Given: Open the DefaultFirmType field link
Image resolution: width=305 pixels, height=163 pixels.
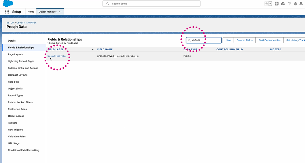Looking at the screenshot, I should [57, 56].
